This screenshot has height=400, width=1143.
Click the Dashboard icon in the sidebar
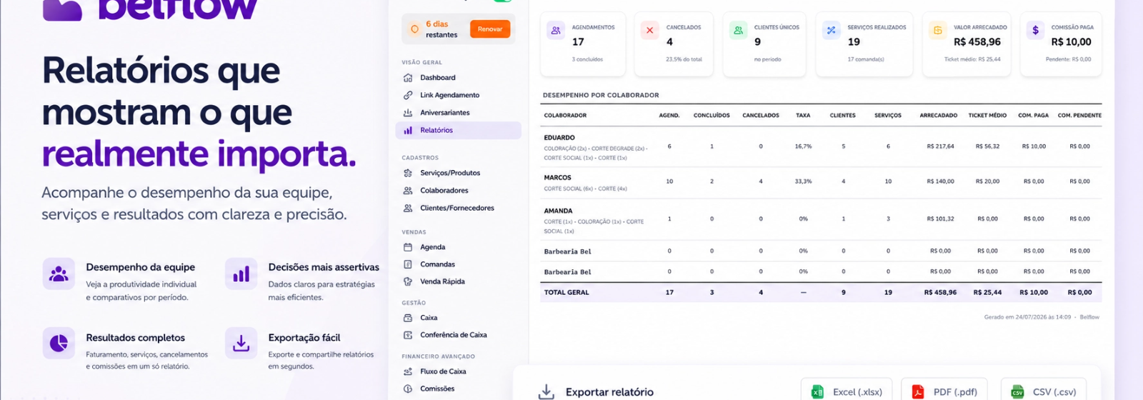click(408, 78)
